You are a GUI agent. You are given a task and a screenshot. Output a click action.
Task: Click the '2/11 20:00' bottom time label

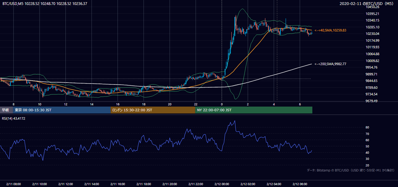tap(170, 184)
